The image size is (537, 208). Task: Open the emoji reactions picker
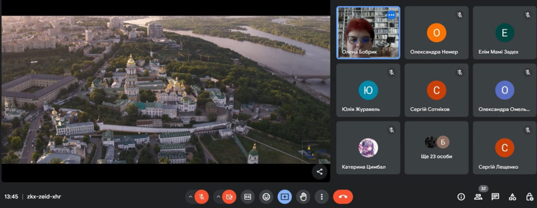tap(266, 196)
